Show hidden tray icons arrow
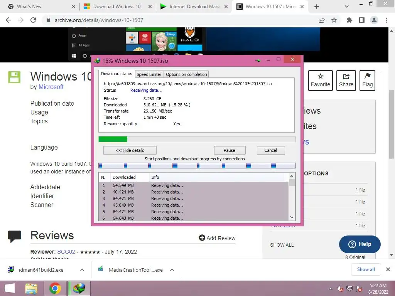Screen dimensions: 395x296 pos(331,289)
